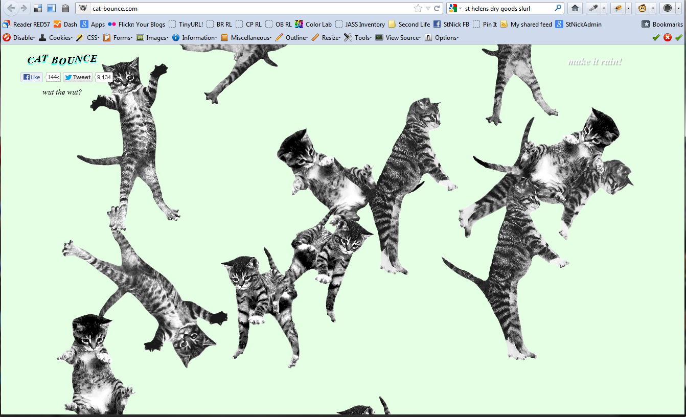Screen dimensions: 686x417
Task: Reload the page with refresh icon
Action: pyautogui.click(x=437, y=8)
